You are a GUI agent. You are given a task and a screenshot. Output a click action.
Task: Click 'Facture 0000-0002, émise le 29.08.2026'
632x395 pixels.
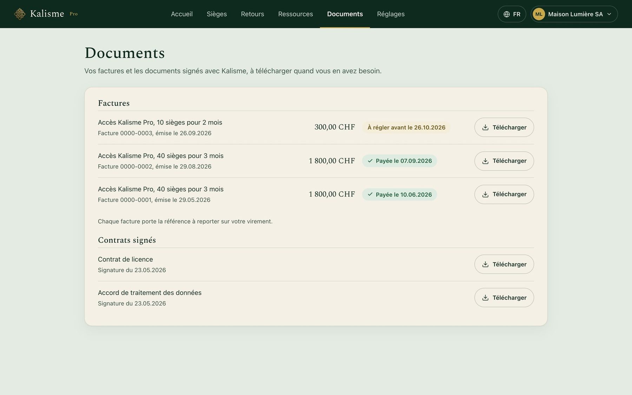[154, 166]
